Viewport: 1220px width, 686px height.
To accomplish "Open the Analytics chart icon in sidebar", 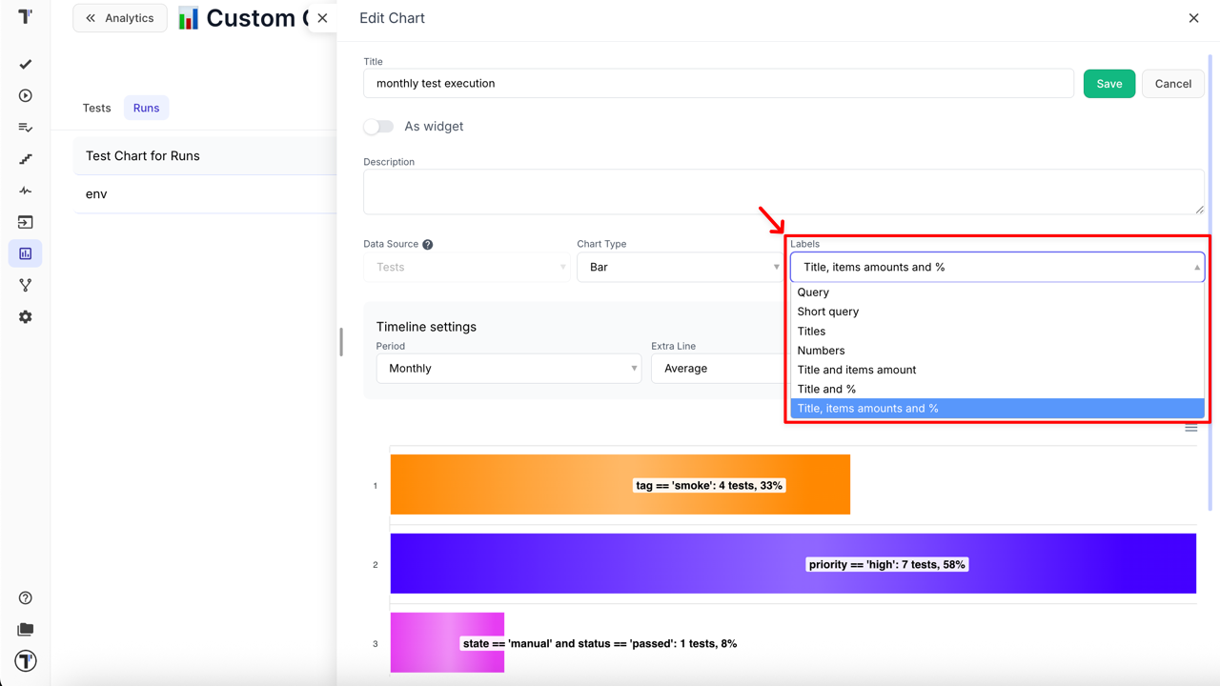I will pyautogui.click(x=26, y=253).
